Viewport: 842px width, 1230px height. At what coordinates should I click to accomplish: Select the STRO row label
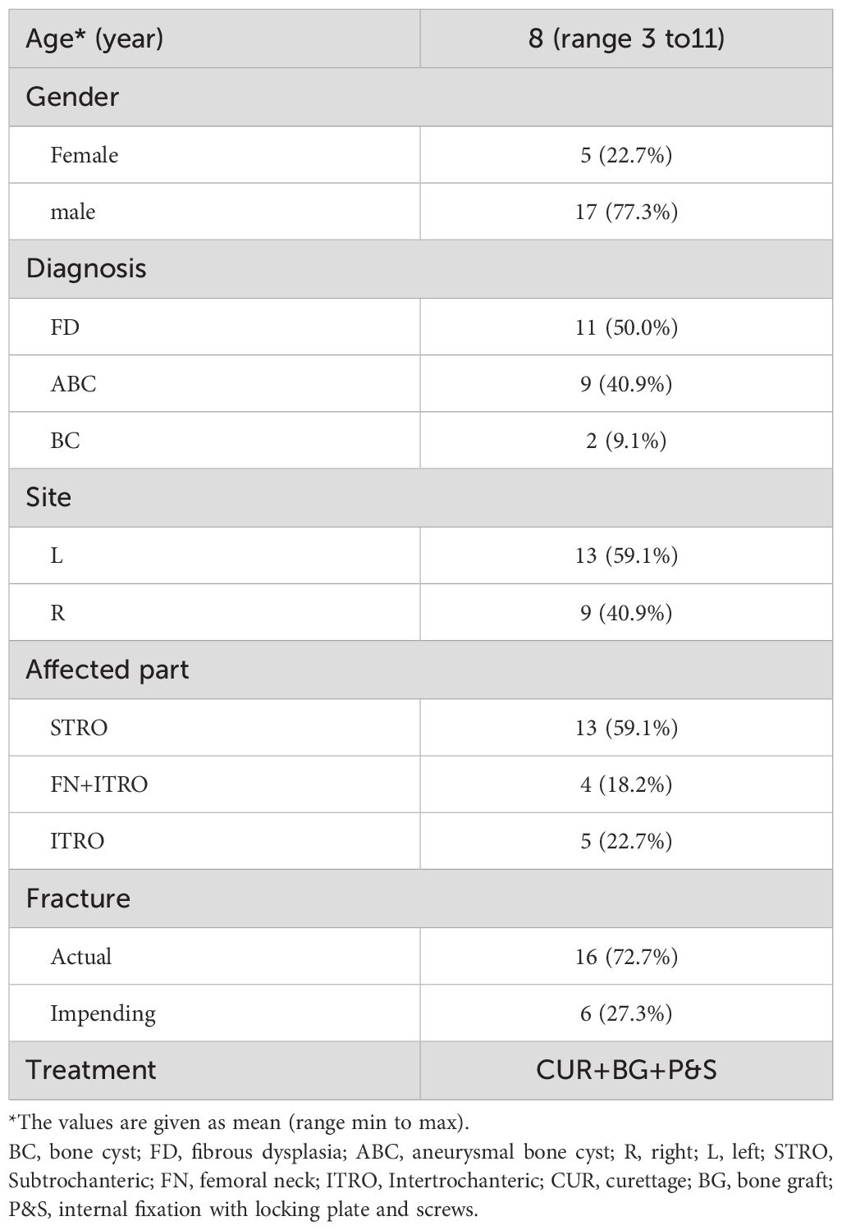[79, 728]
